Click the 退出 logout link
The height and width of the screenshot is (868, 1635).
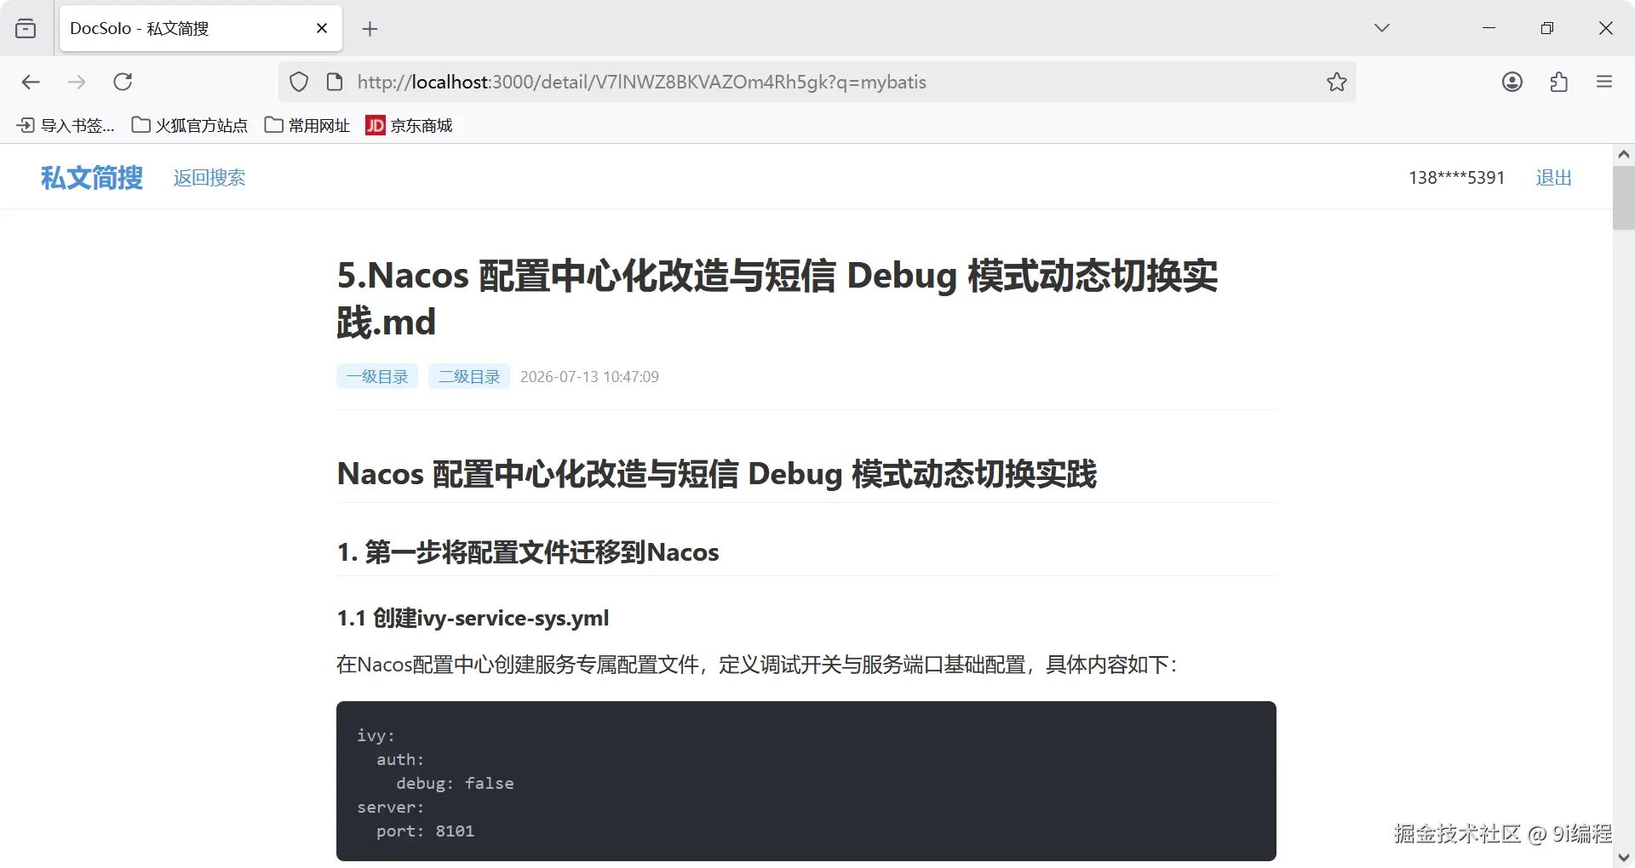(1554, 177)
